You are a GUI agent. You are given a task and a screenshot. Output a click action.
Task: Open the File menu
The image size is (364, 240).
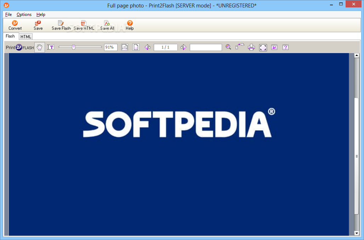coord(8,15)
